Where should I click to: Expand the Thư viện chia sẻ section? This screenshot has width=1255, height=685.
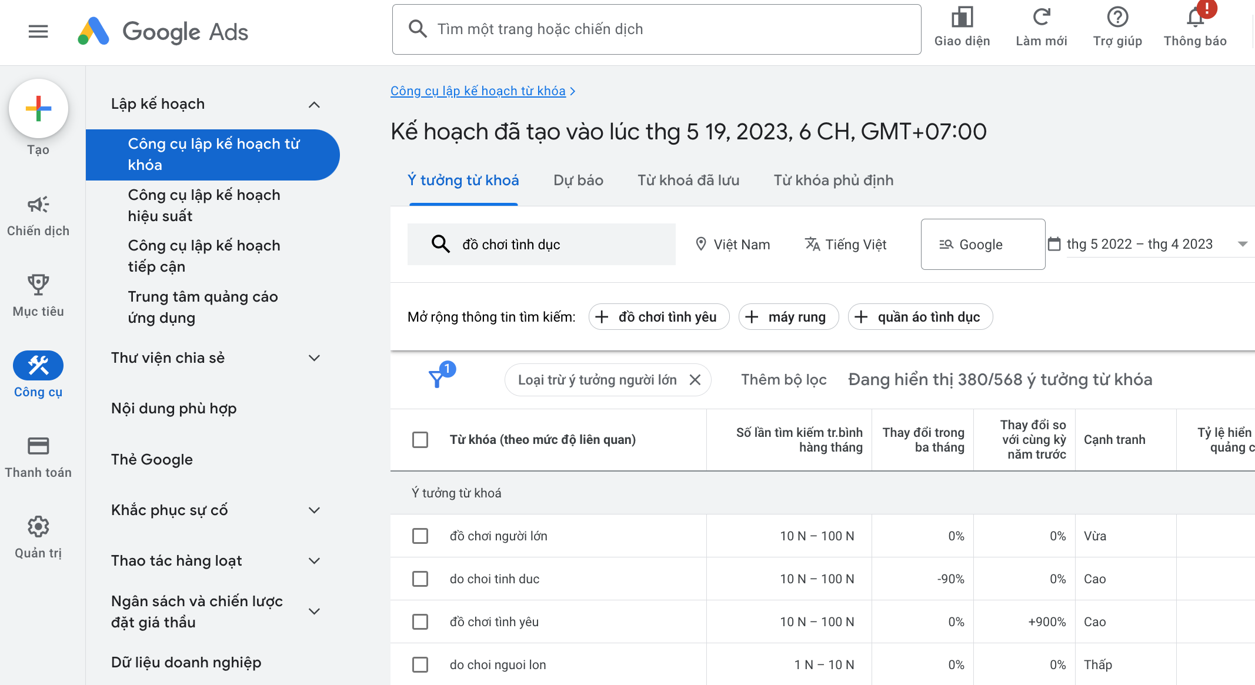tap(314, 358)
